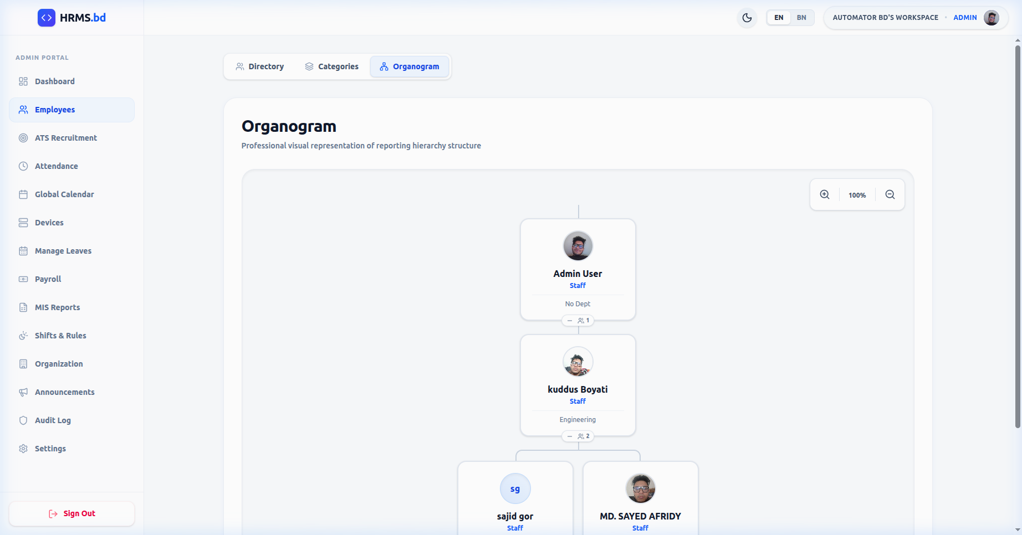Click Admin User's avatar photo

(x=578, y=246)
